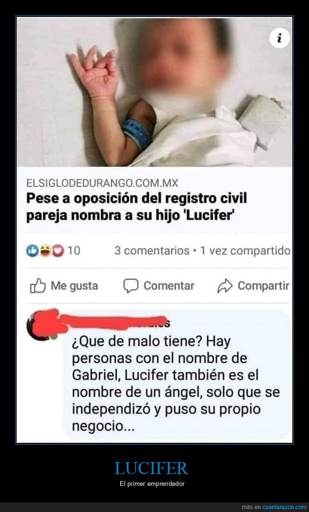Click the laughing reaction emoji
Image resolution: width=309 pixels, height=512 pixels.
click(x=45, y=251)
